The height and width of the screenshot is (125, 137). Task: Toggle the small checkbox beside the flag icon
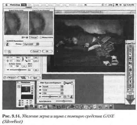point(132,90)
